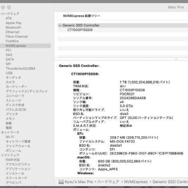Click the link speed value 5.0 GT/s
This screenshot has height=188, width=188.
pos(126,106)
